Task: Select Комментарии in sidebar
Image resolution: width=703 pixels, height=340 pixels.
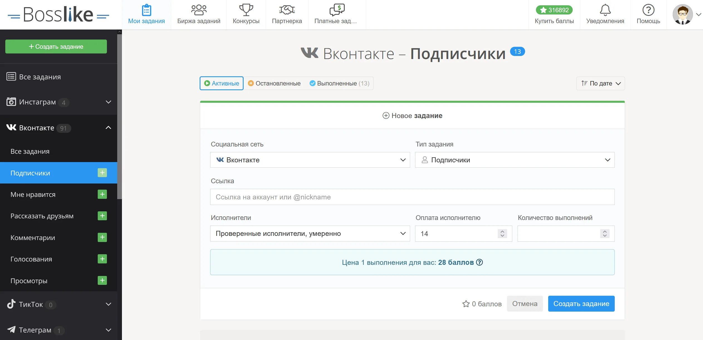Action: pos(33,238)
